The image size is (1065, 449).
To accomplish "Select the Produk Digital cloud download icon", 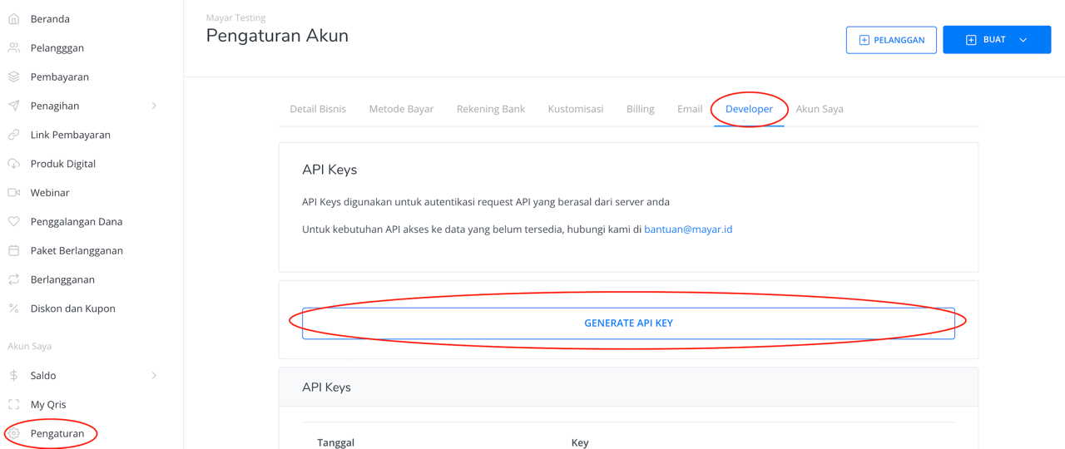I will point(14,164).
